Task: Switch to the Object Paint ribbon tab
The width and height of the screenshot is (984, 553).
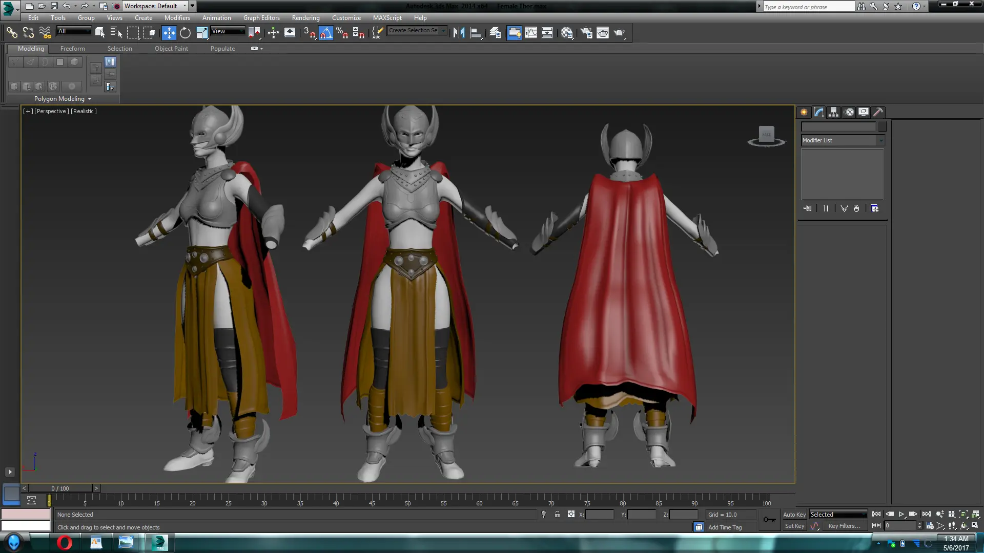Action: pos(172,49)
